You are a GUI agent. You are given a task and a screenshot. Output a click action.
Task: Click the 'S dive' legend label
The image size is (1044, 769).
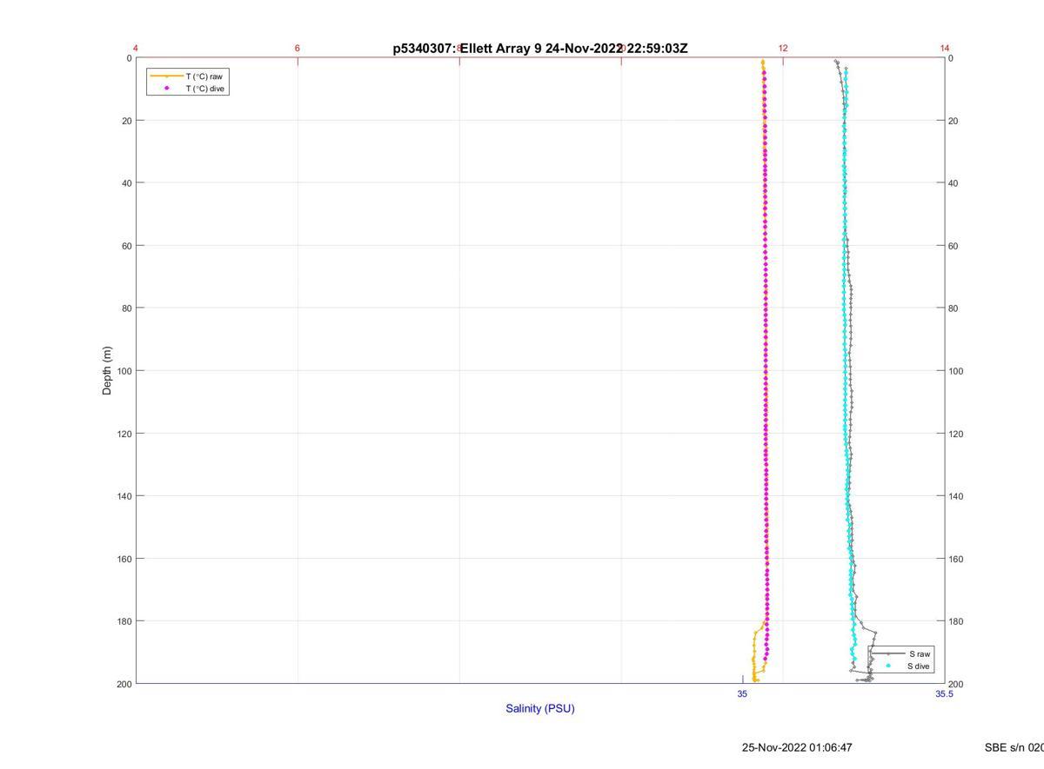point(919,666)
